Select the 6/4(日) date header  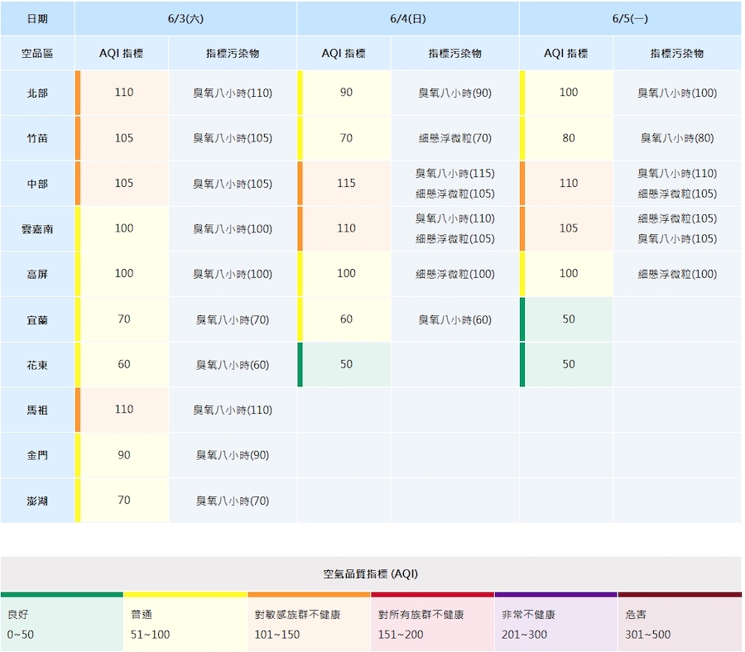(408, 18)
